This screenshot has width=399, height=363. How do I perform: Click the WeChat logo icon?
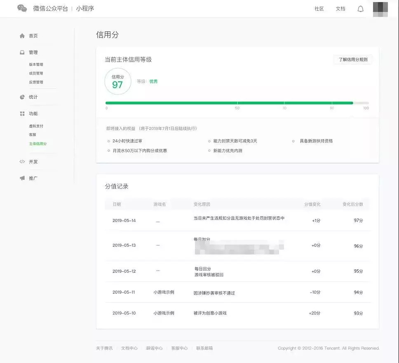click(x=22, y=8)
